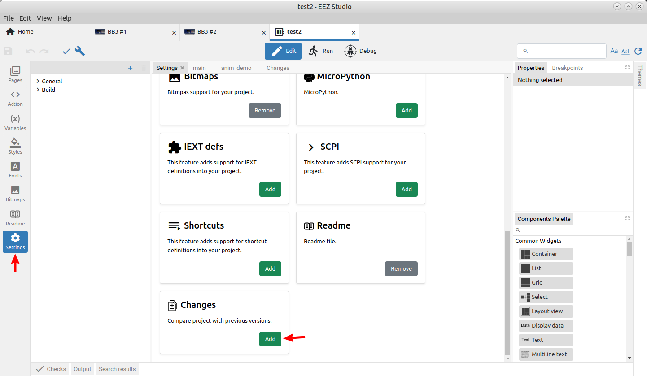Click the Check checkmark toolbar icon
647x376 pixels.
66,51
